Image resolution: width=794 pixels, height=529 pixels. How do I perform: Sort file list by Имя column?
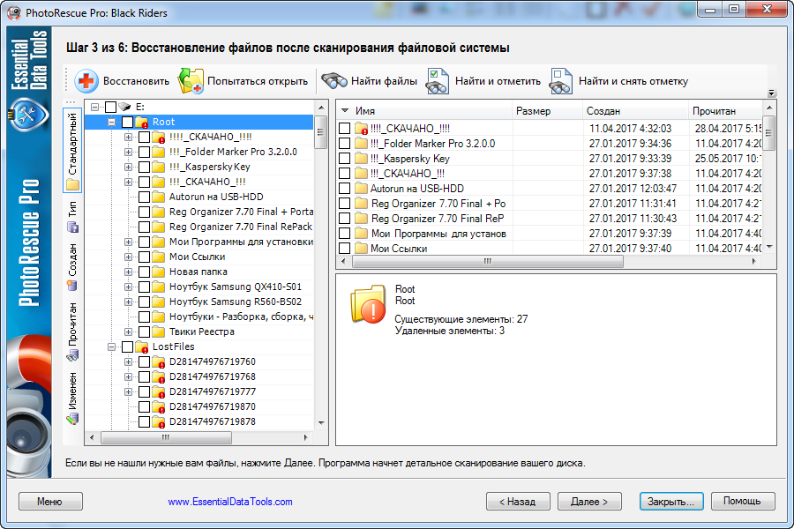click(424, 111)
